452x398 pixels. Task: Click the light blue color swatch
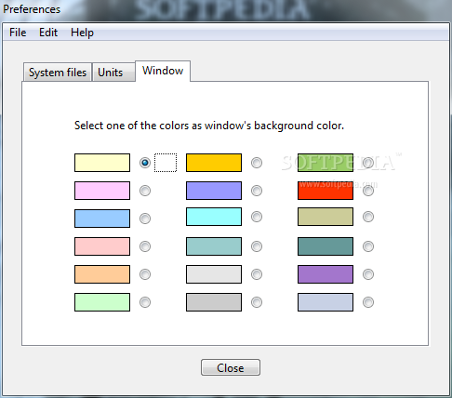102,219
